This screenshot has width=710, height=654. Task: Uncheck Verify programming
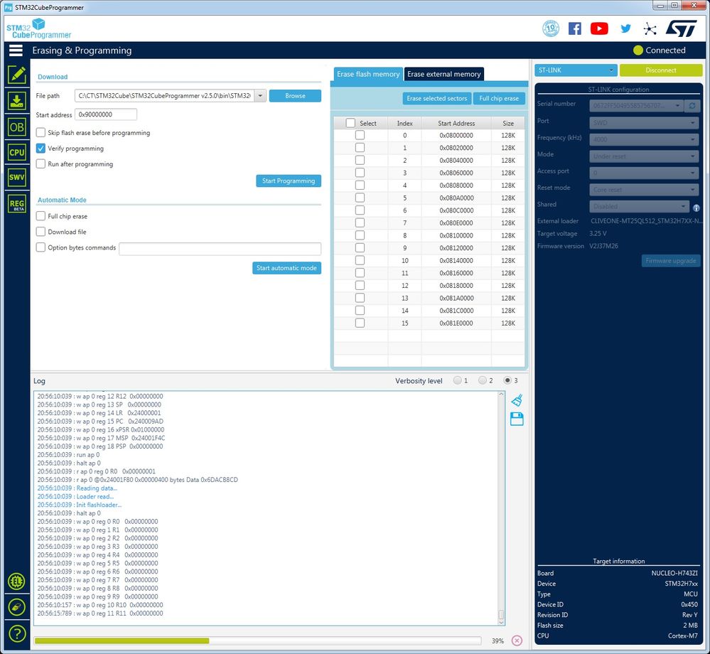click(41, 148)
